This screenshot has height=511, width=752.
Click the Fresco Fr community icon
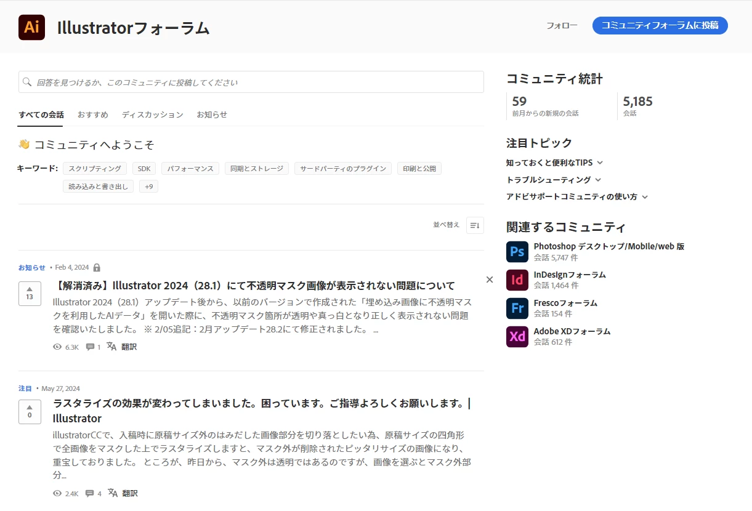point(517,308)
